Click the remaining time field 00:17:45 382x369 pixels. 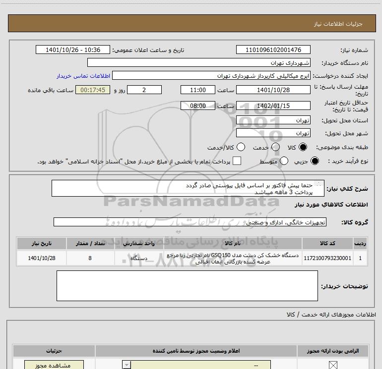click(x=93, y=90)
